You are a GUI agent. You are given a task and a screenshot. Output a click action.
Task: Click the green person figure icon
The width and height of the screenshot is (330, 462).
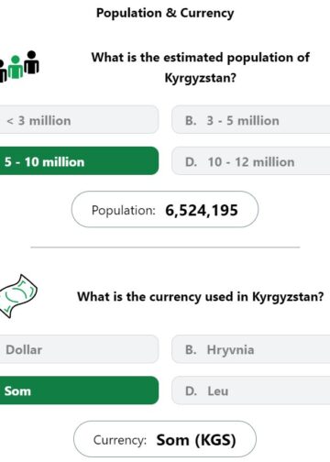(16, 67)
